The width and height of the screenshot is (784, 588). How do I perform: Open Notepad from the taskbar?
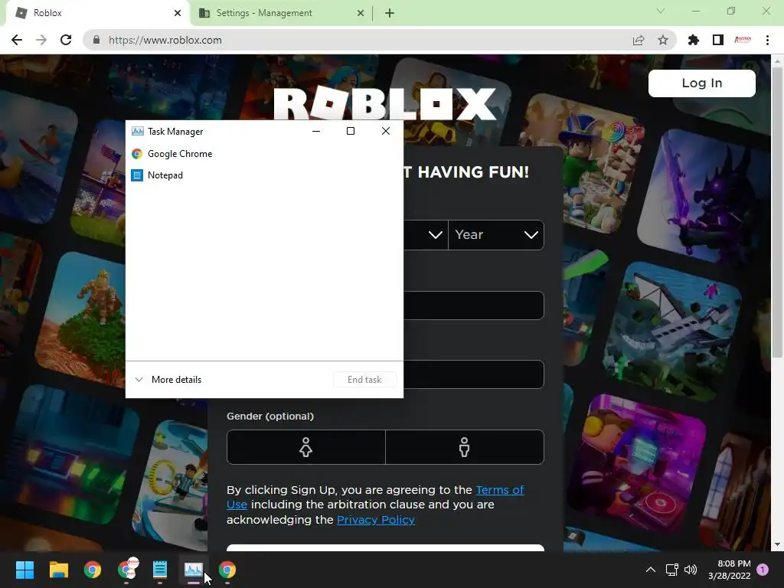click(x=160, y=570)
